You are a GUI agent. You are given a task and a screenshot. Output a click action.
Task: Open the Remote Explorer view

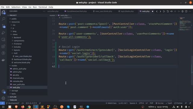point(3,40)
